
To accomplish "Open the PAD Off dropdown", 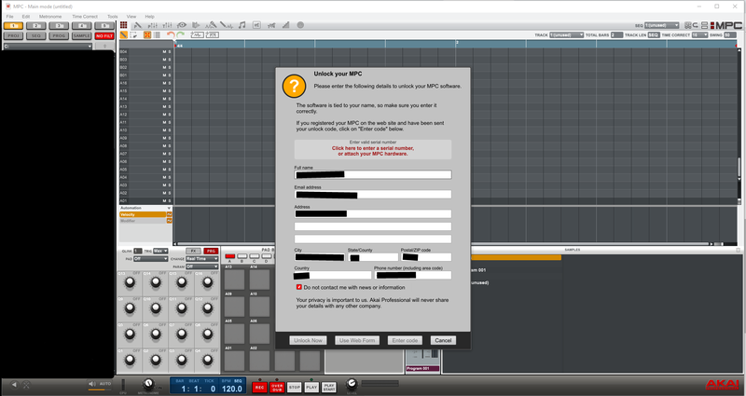I will pyautogui.click(x=150, y=259).
